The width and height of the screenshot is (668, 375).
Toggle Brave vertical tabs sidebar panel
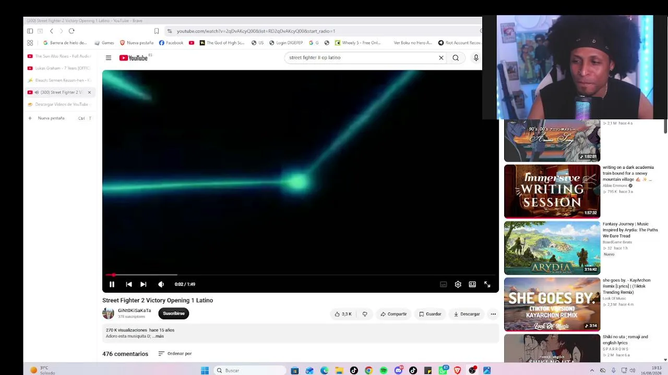[x=30, y=31]
